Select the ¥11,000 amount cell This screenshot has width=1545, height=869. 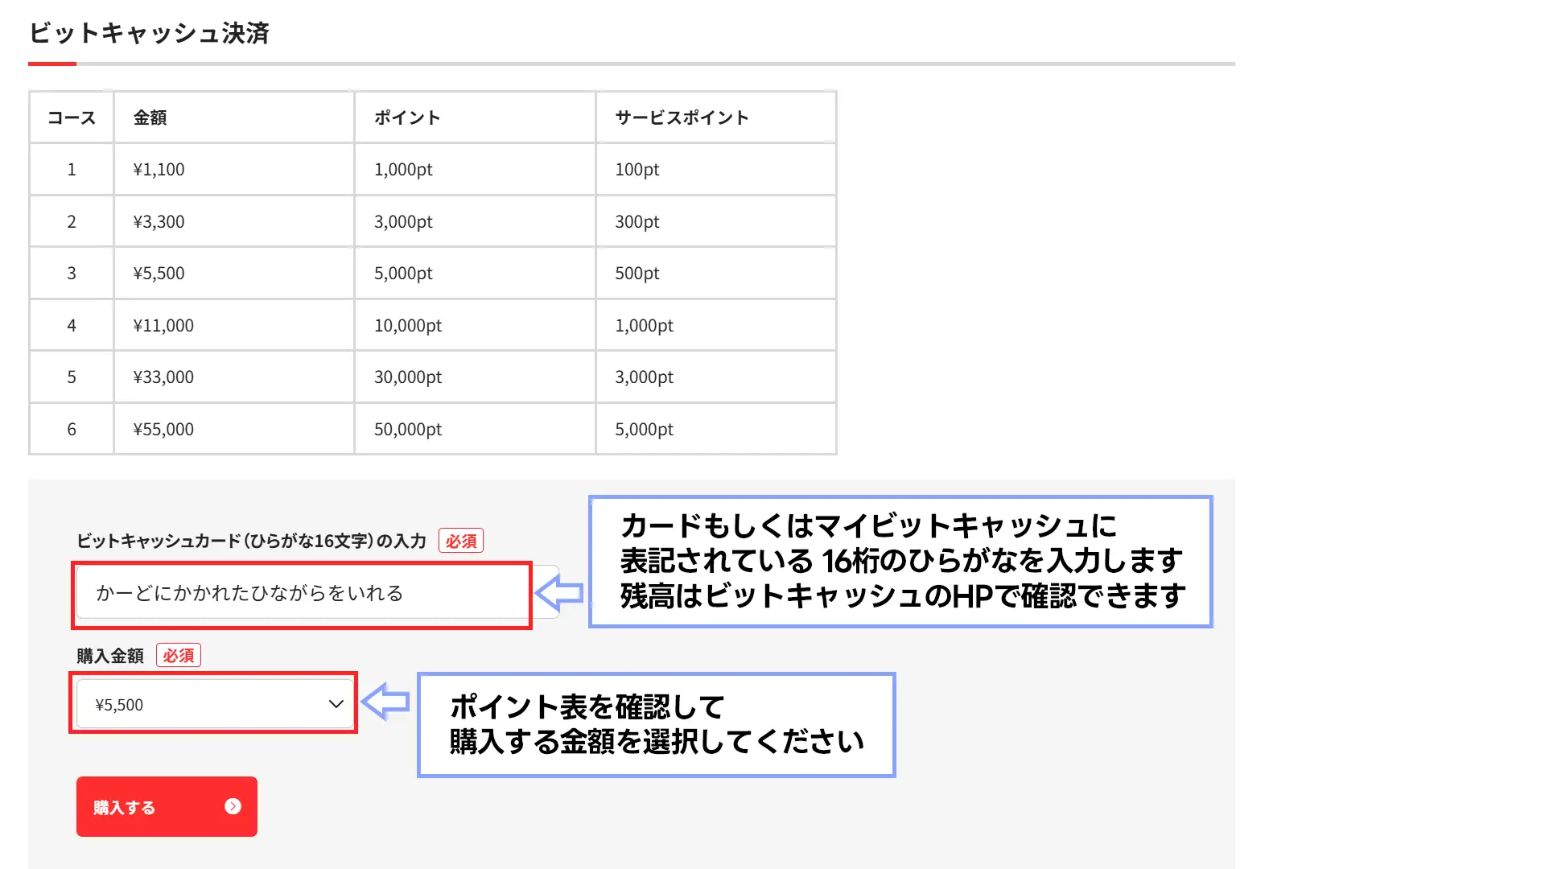234,325
